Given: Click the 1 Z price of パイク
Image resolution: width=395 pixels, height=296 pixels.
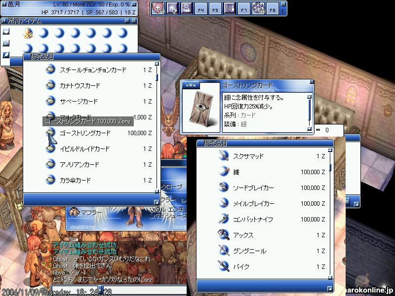Looking at the screenshot, I should click(320, 267).
